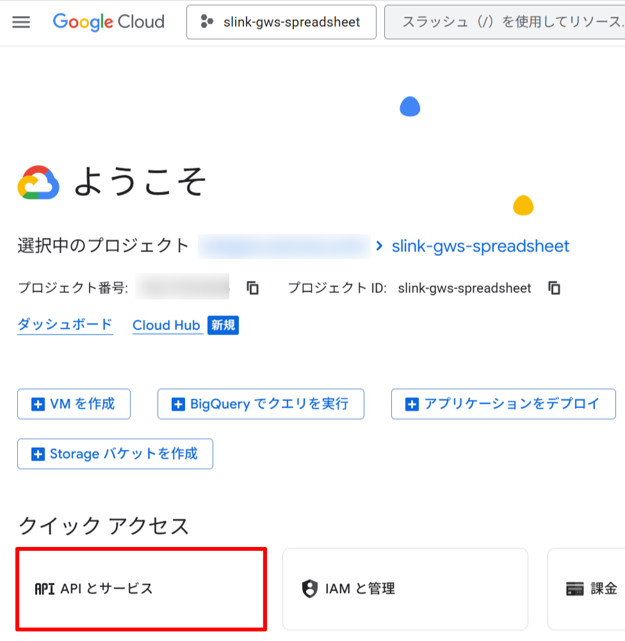Click the plus icon on VM を作成
The width and height of the screenshot is (625, 641).
tap(38, 404)
